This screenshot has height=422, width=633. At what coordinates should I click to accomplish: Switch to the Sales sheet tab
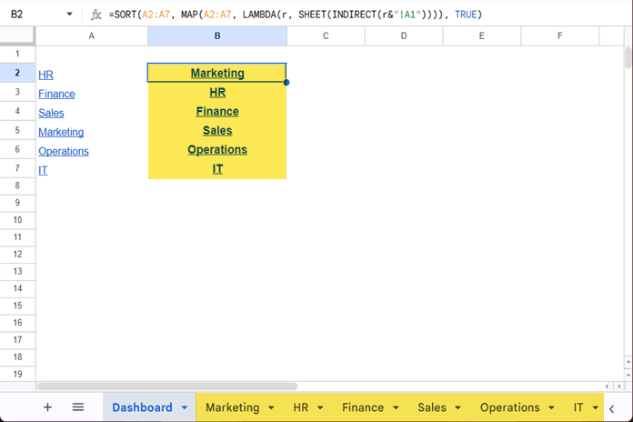(432, 407)
